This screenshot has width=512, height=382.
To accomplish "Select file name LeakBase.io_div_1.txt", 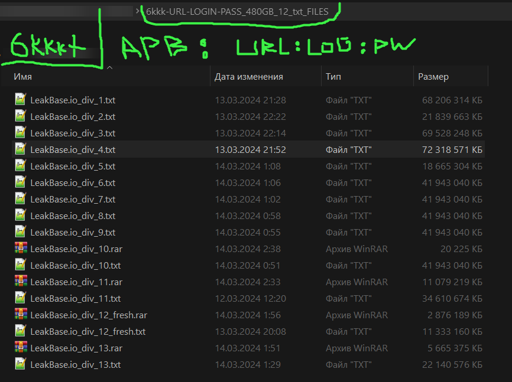I will (73, 100).
